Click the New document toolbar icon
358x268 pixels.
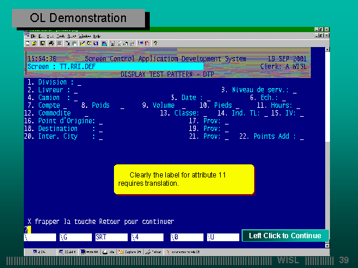point(28,43)
